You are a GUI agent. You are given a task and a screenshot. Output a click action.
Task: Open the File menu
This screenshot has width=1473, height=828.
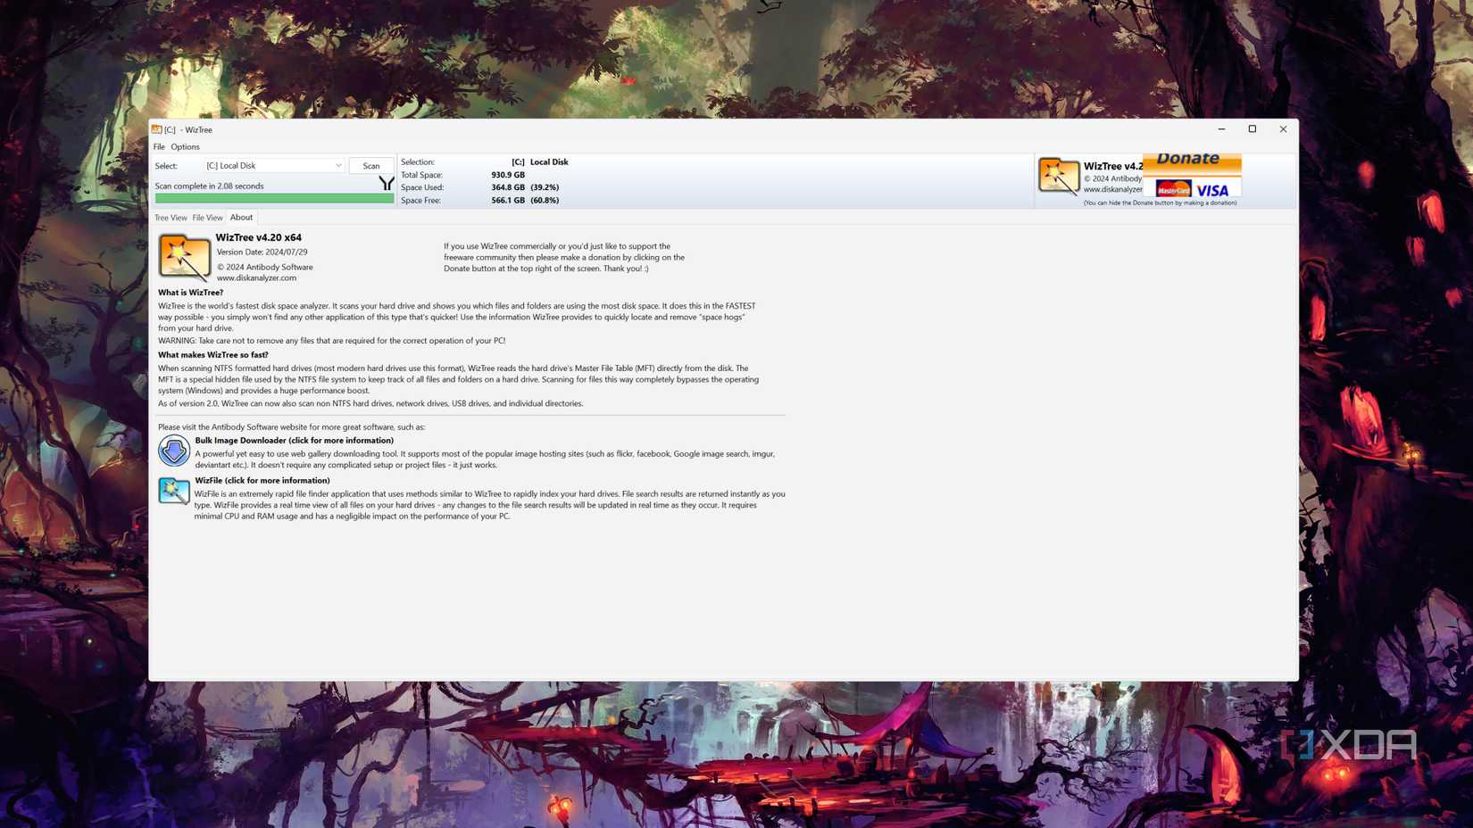(159, 146)
